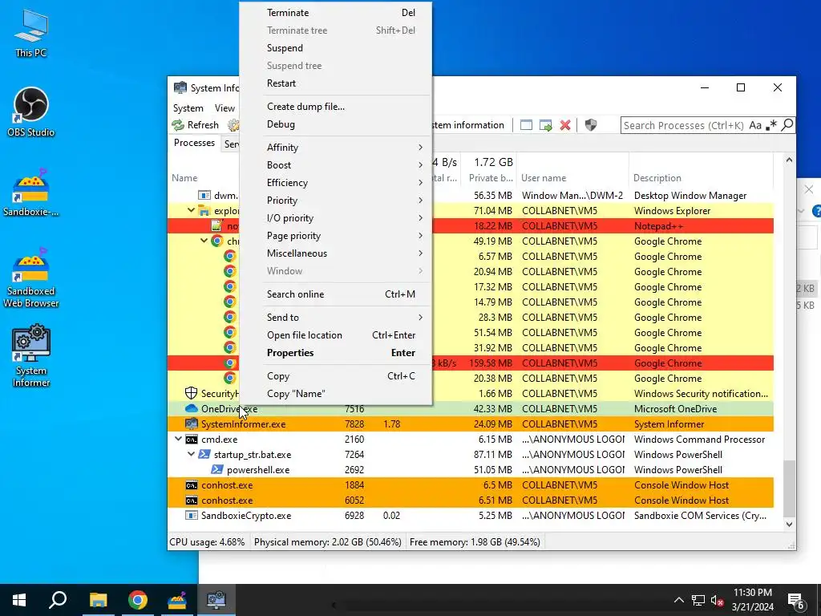Open the View menu
The image size is (821, 616).
[x=224, y=108]
